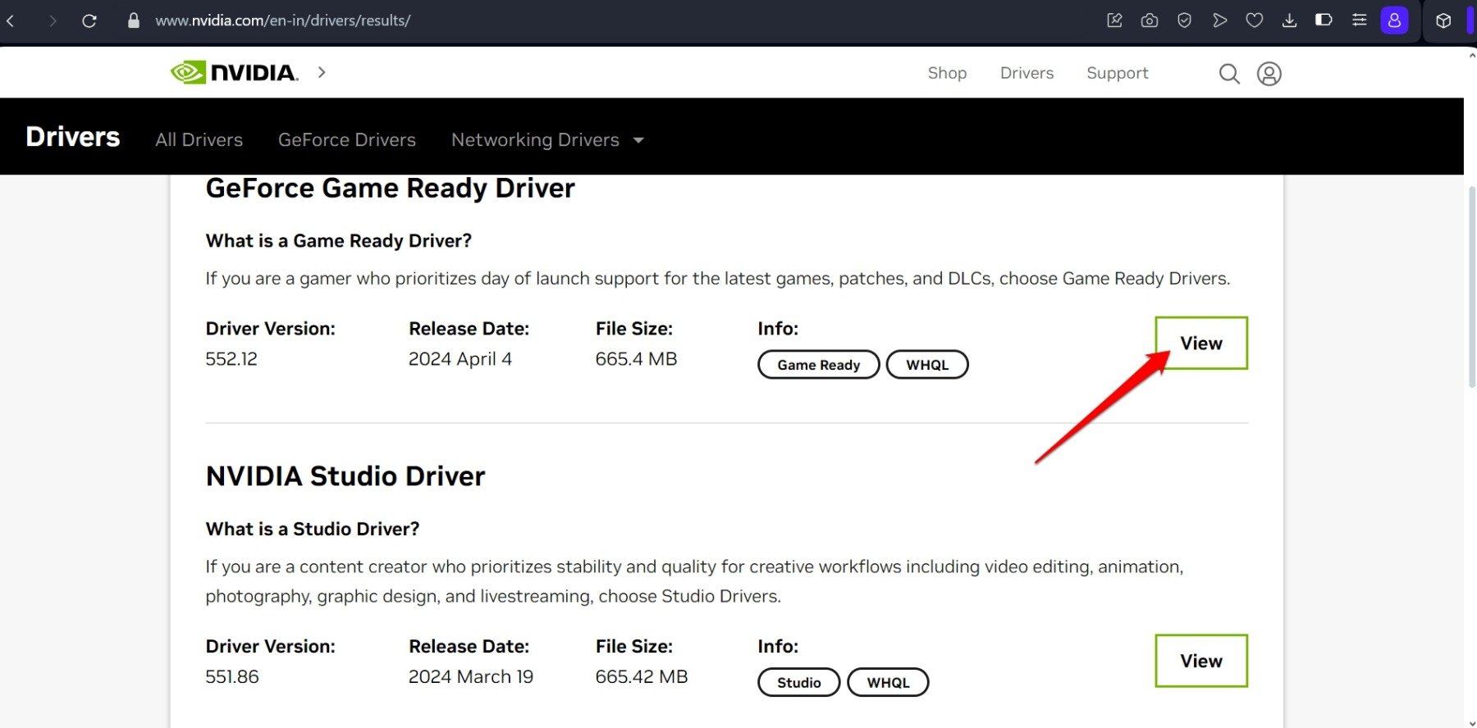Click the padlock site security icon
This screenshot has height=728, width=1477.
point(134,20)
